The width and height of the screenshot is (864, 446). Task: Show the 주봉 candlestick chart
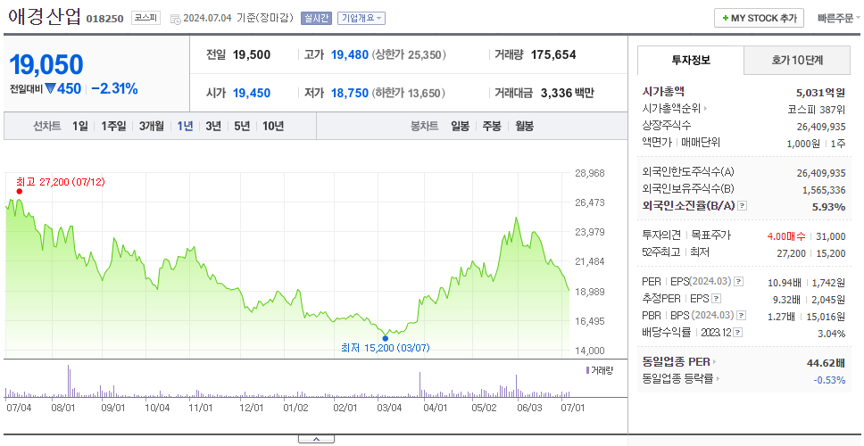(492, 126)
